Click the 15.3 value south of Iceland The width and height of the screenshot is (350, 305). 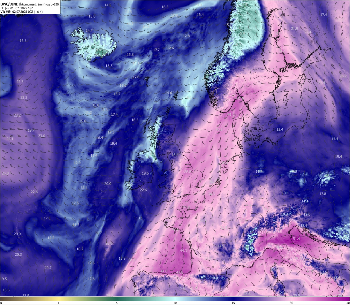point(109,66)
